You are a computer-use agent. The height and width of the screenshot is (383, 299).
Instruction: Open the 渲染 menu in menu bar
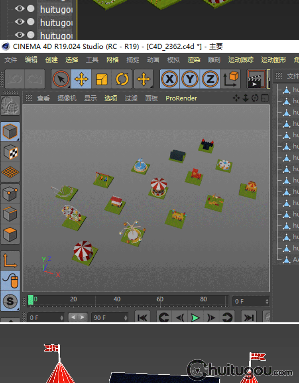coord(194,60)
